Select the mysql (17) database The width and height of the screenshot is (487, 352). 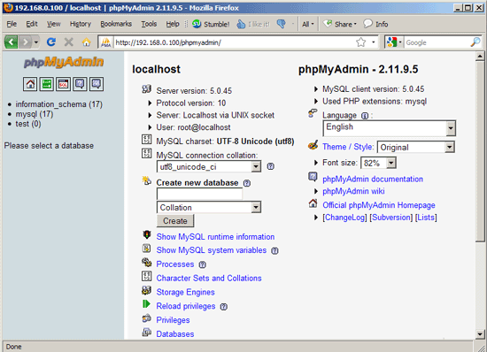(x=35, y=114)
